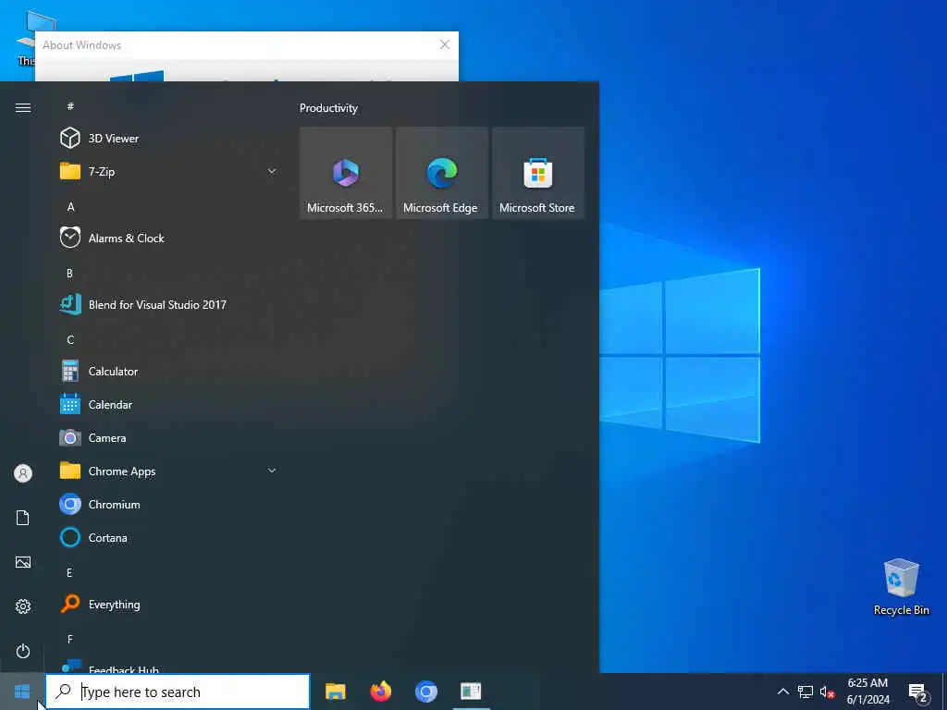The image size is (947, 710).
Task: Click the 'C' letter group header
Action: (x=70, y=339)
